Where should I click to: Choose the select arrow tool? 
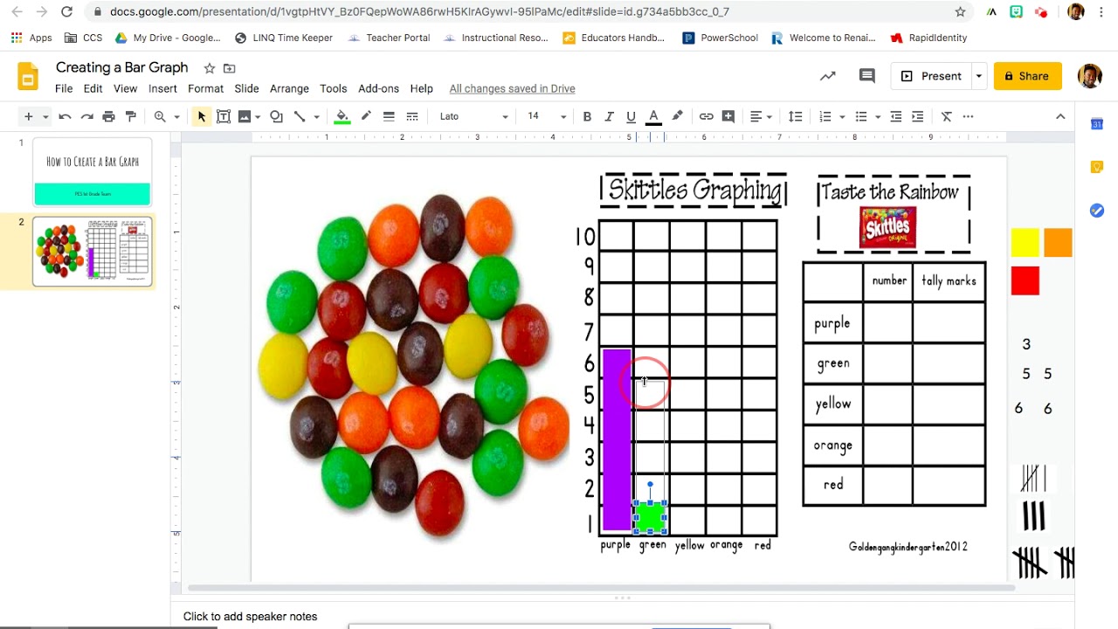pos(202,116)
